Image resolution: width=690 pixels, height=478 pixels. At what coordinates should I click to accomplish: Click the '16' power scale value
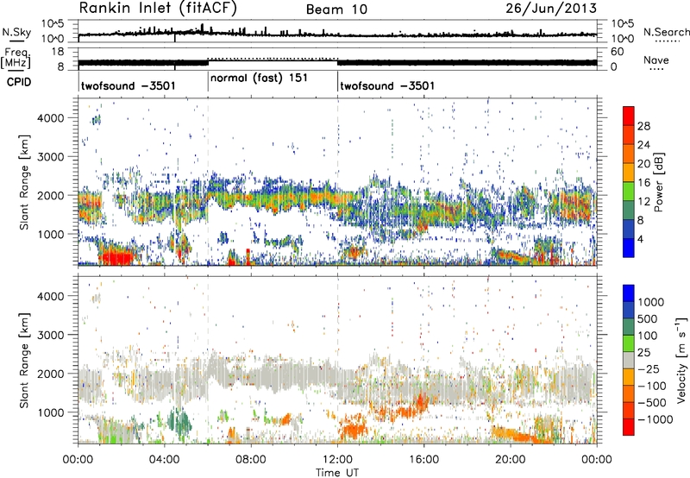click(x=643, y=183)
